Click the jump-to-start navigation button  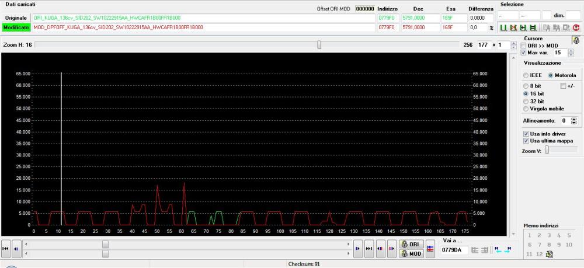point(6,249)
